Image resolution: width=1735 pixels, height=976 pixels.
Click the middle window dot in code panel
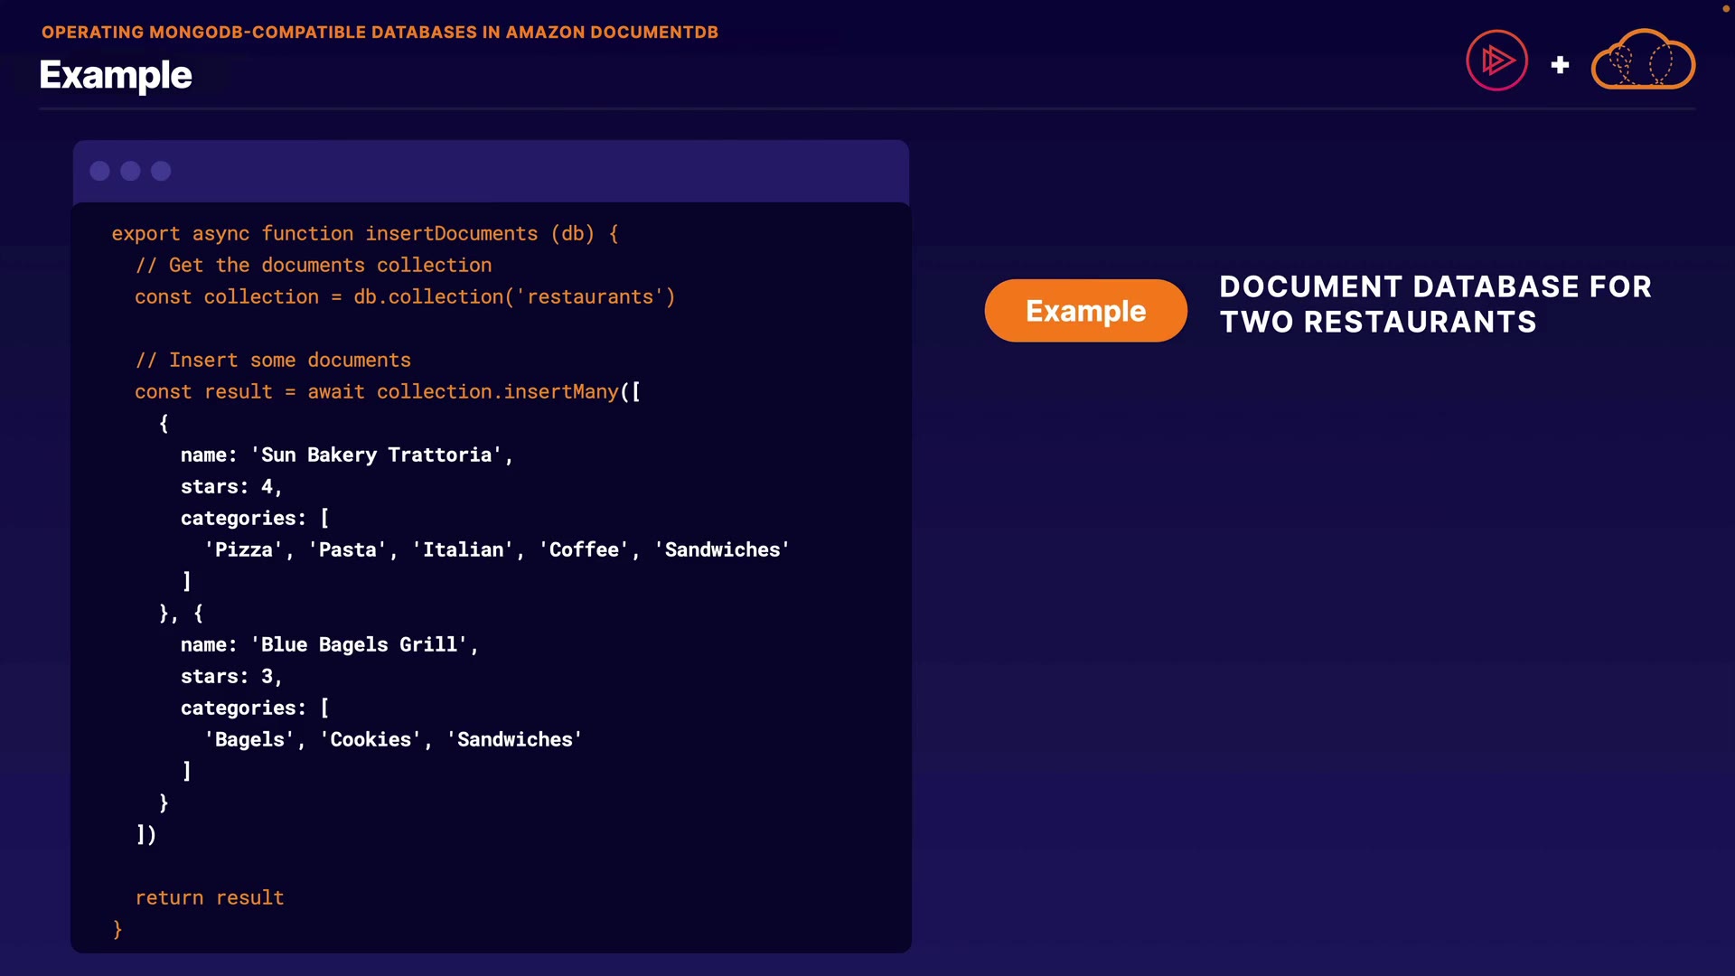tap(130, 171)
